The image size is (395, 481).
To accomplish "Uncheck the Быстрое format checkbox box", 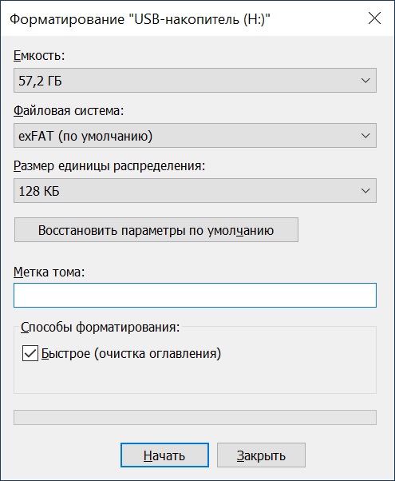I will (30, 353).
